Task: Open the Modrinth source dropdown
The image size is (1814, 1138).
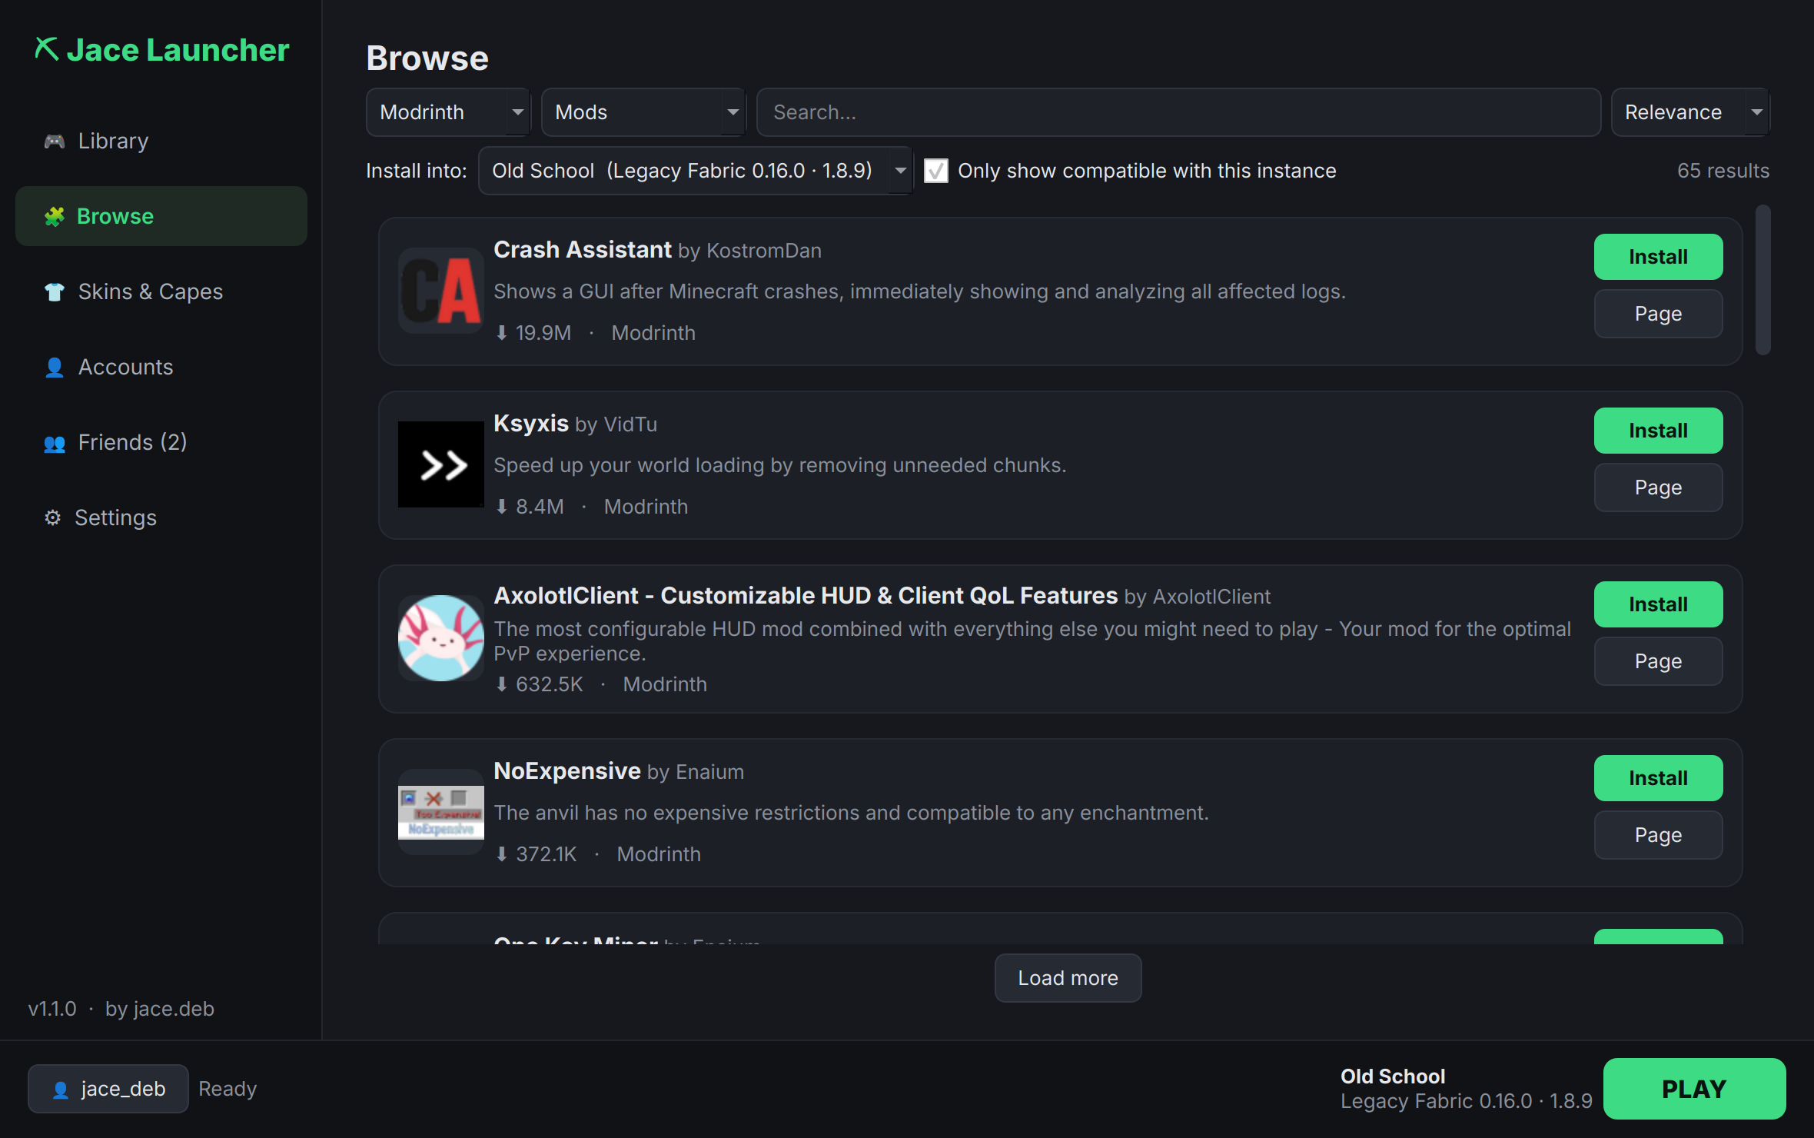Action: (448, 112)
